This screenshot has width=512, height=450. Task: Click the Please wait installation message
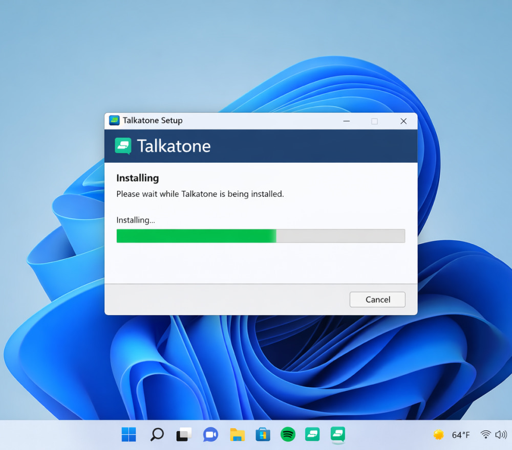point(200,194)
